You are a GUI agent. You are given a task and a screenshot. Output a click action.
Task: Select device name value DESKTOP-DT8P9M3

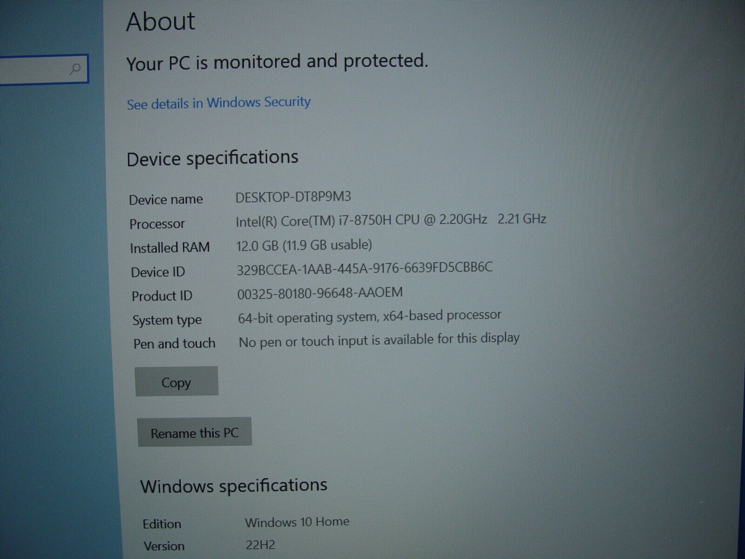[x=293, y=197]
